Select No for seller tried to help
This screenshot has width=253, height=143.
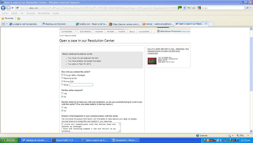tap(62, 110)
